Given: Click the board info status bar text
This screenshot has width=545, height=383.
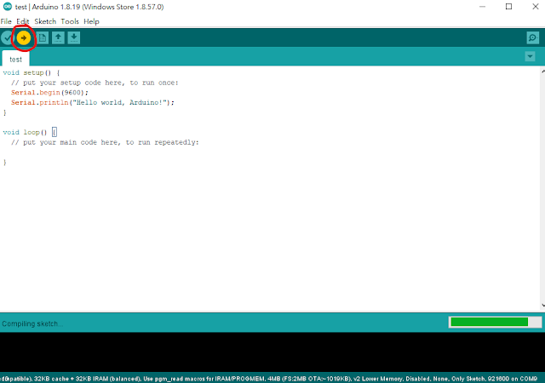Looking at the screenshot, I should coord(268,379).
